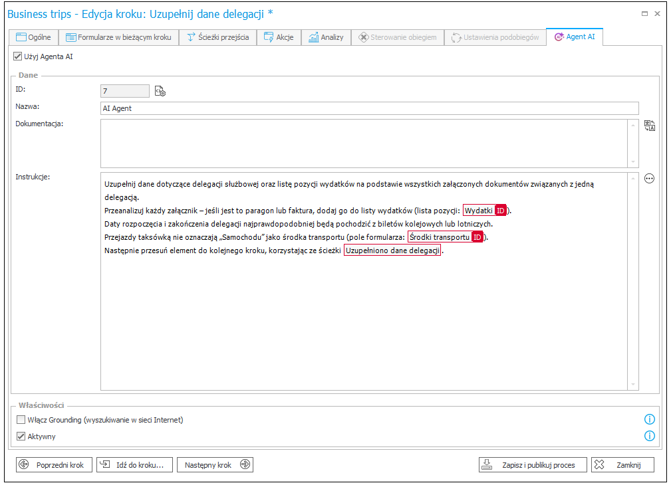Click the translation icon next to Dokumentacja
The height and width of the screenshot is (487, 669).
649,125
